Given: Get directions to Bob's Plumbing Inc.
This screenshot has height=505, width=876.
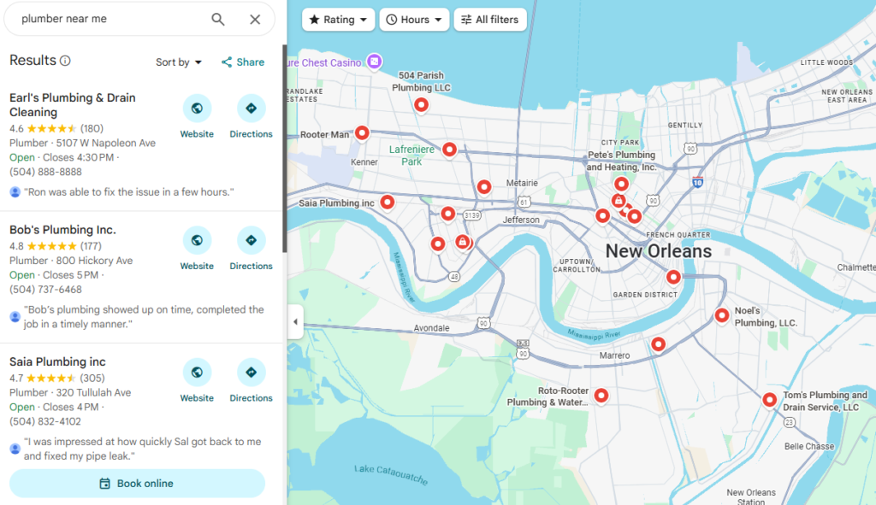Looking at the screenshot, I should (251, 240).
